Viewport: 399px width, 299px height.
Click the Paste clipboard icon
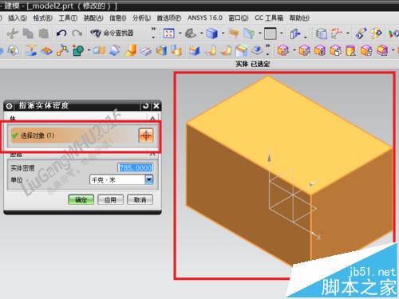point(44,33)
